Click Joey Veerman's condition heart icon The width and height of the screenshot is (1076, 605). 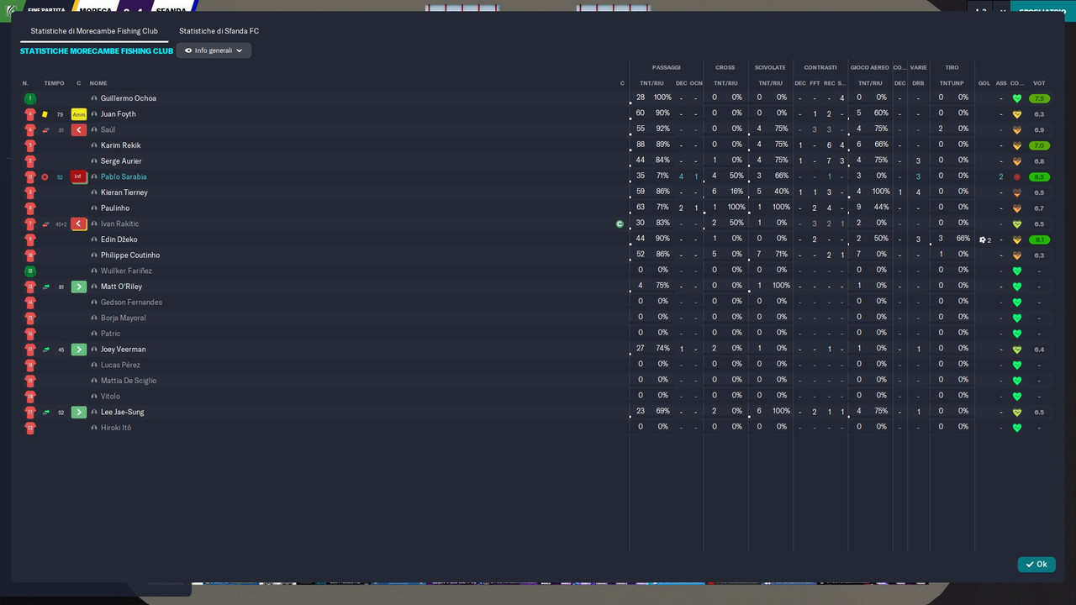tap(1017, 350)
